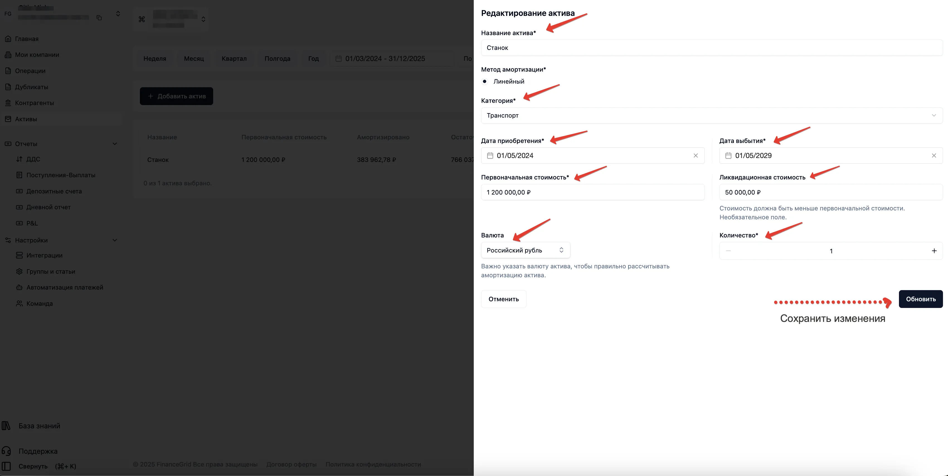
Task: Click calendar icon in Дата выбытия field
Action: tap(728, 155)
